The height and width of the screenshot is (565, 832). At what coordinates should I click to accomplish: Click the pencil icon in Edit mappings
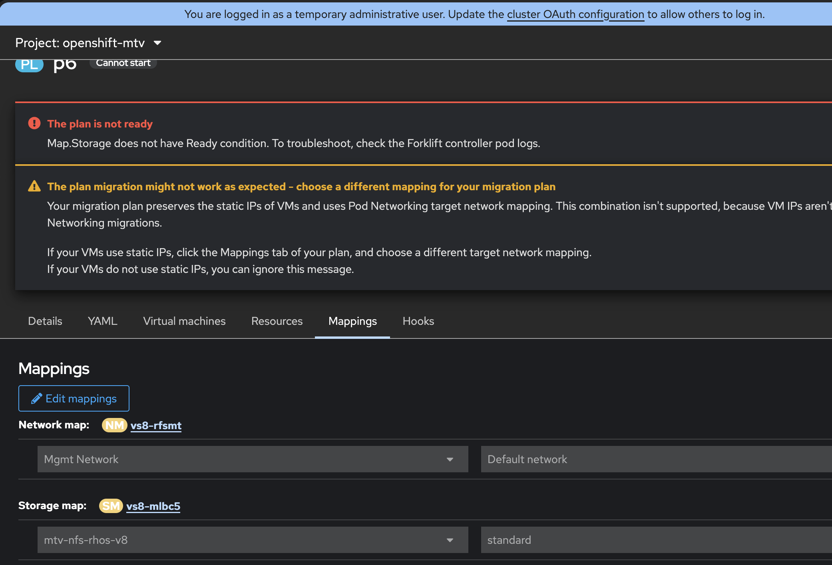[37, 398]
